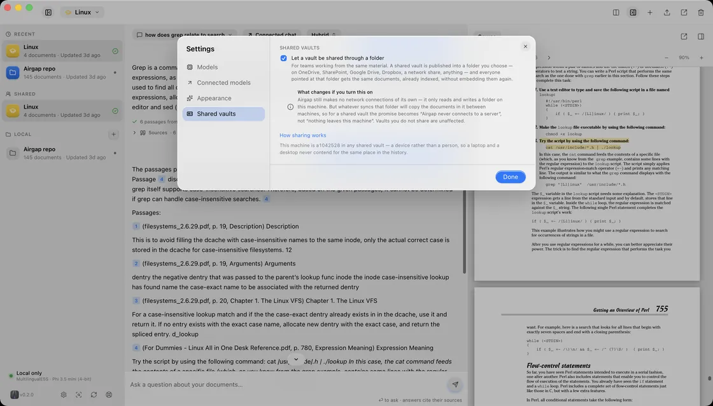The height and width of the screenshot is (406, 713).
Task: Click the chat vertical scrollbar
Action: pos(464,231)
